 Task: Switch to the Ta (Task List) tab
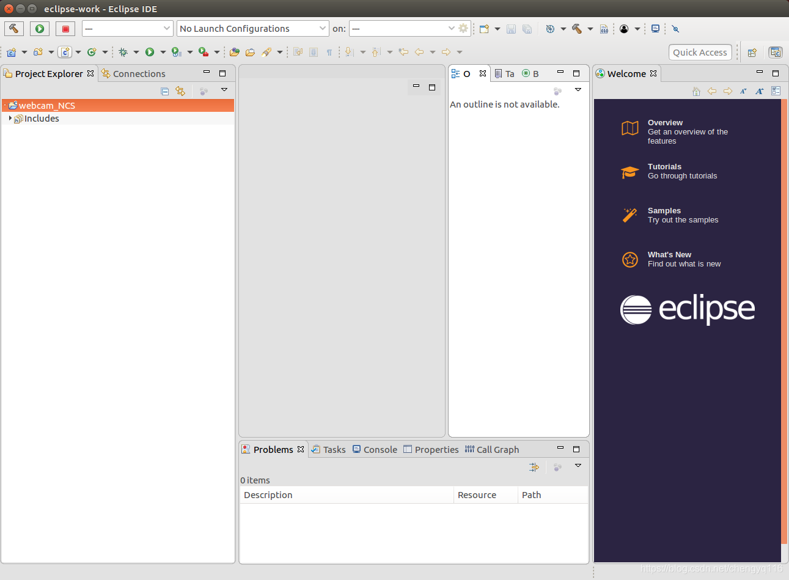click(505, 73)
